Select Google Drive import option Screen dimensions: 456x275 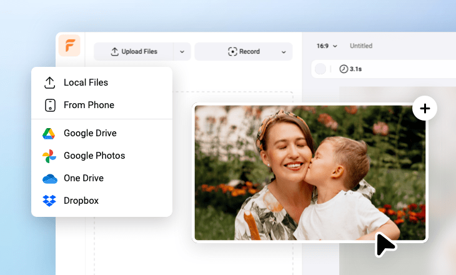click(102, 133)
